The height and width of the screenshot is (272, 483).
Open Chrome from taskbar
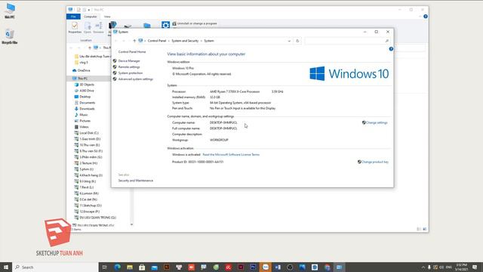tap(327, 267)
